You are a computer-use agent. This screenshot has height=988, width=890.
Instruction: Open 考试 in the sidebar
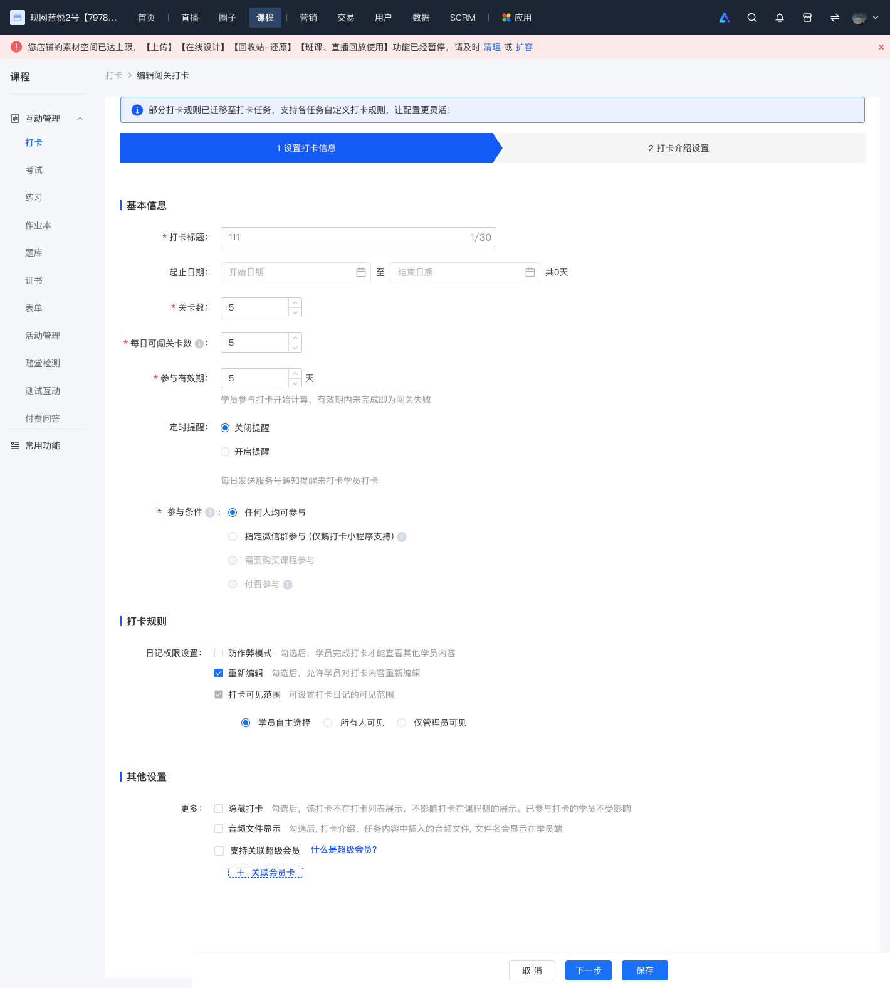point(34,170)
